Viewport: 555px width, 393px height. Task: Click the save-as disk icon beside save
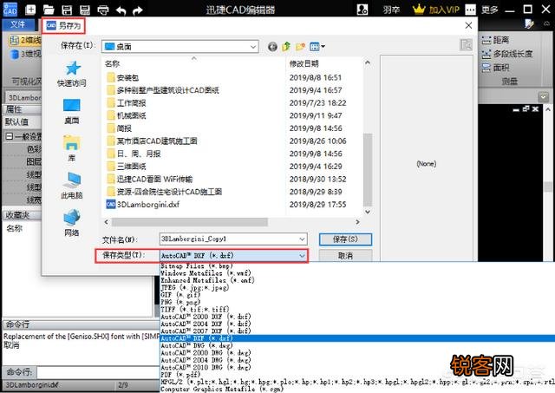(x=85, y=10)
